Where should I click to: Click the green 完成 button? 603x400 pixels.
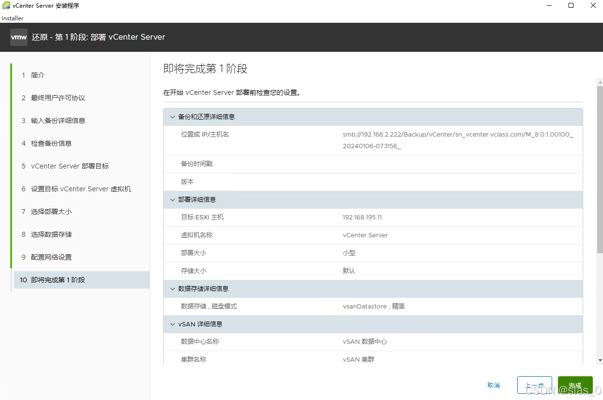[575, 385]
